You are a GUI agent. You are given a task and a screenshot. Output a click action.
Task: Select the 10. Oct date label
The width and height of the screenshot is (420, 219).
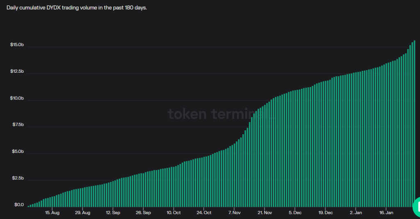point(173,212)
